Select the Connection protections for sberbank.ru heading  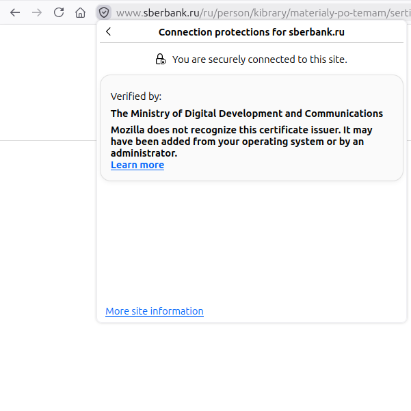(252, 32)
